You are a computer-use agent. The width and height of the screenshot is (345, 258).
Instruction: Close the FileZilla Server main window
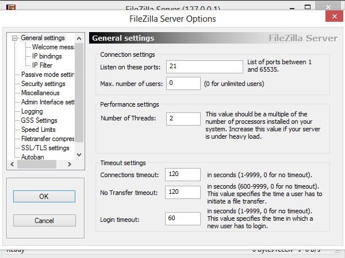coord(328,6)
